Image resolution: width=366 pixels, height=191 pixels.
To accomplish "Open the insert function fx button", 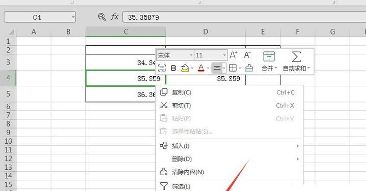I will (x=115, y=17).
